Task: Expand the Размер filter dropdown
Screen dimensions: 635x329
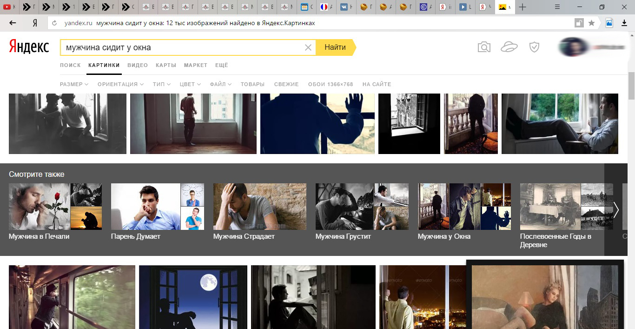Action: (74, 84)
